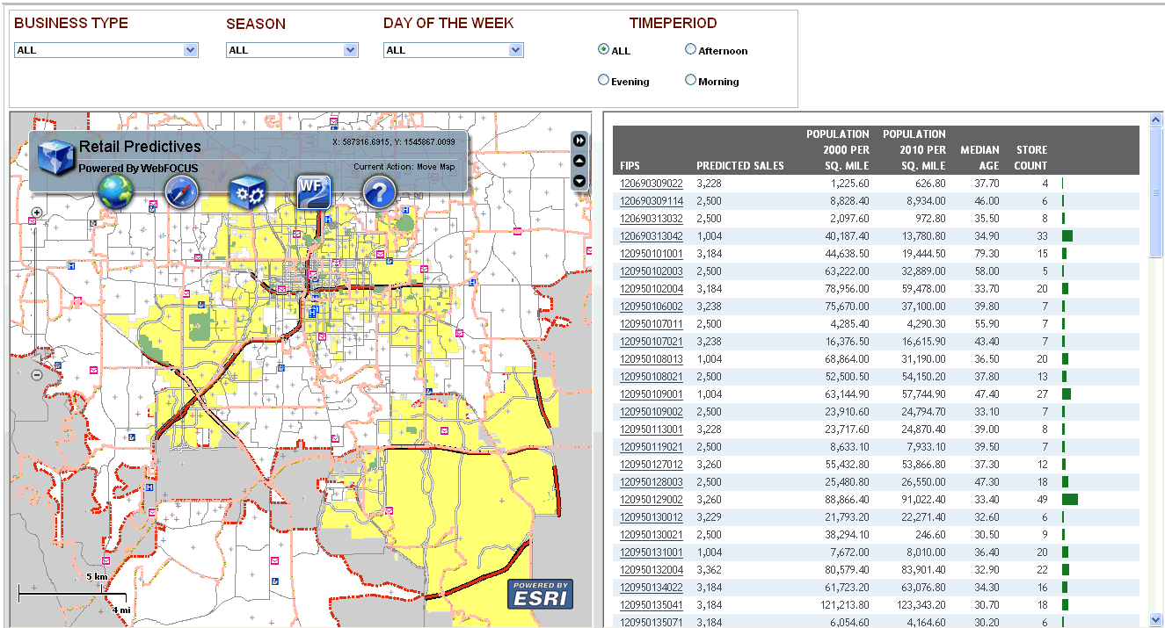
Task: Click the table scrollbar up arrow
Action: tap(1156, 119)
